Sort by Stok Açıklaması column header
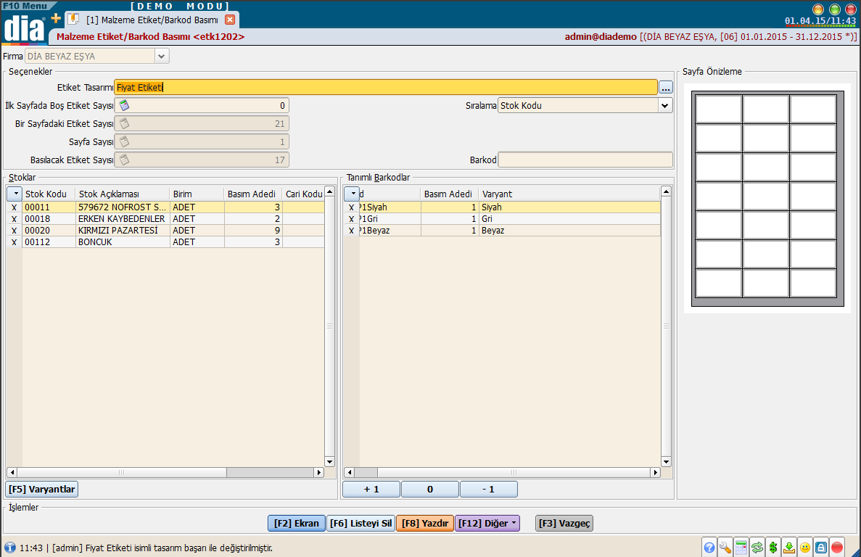861x557 pixels. [123, 194]
